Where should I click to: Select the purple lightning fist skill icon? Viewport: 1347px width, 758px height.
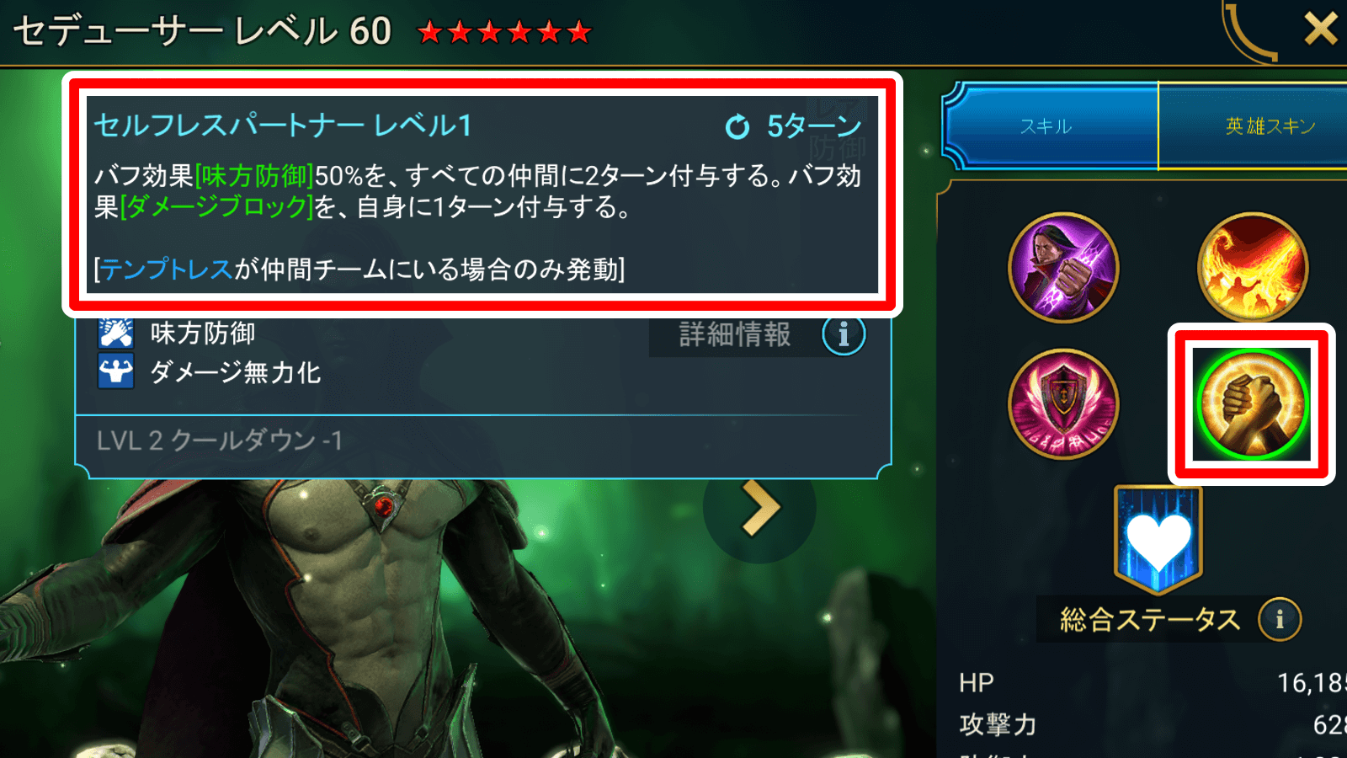click(1063, 268)
